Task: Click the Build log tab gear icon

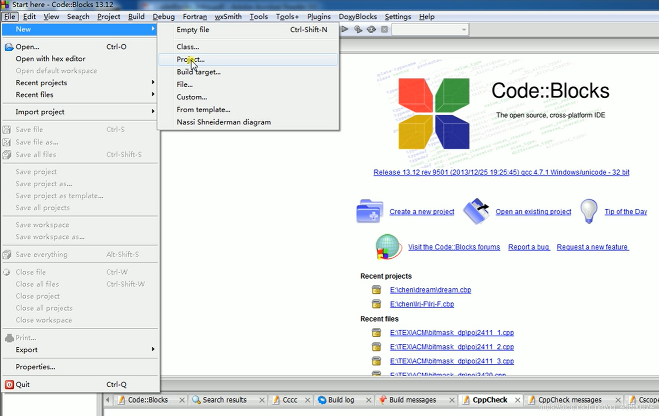Action: 322,400
